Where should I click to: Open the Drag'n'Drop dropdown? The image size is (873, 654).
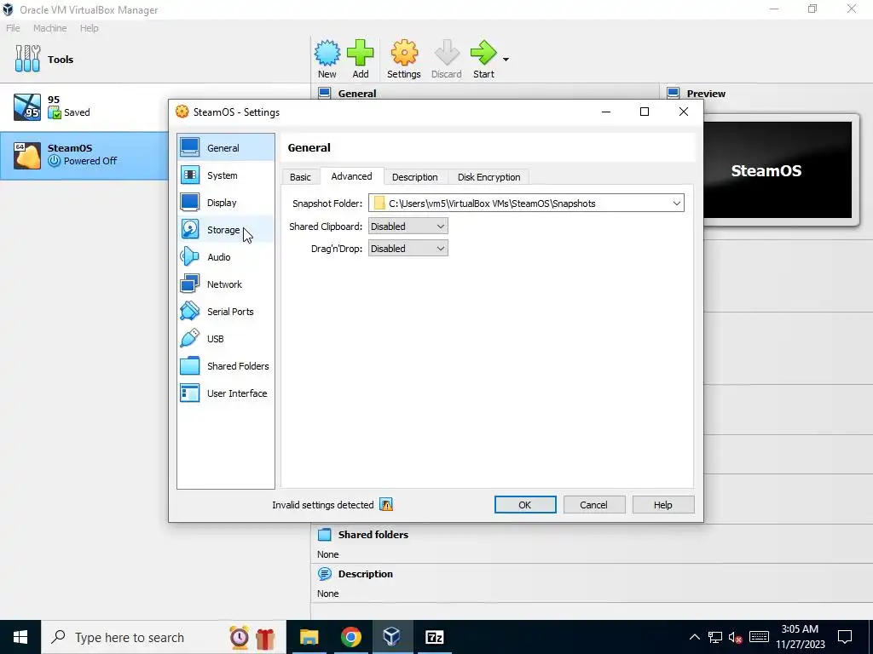tap(408, 249)
